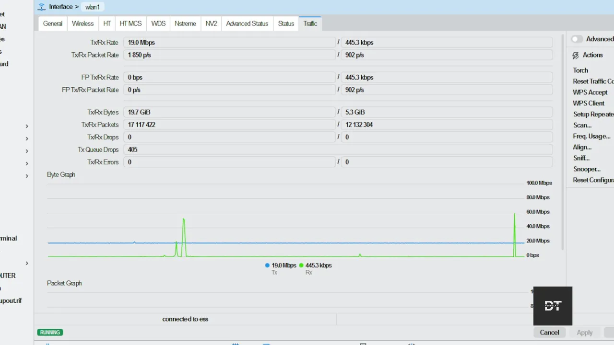Start the WPS Client action
614x345 pixels.
[589, 103]
